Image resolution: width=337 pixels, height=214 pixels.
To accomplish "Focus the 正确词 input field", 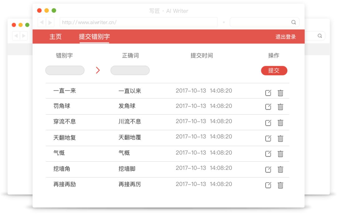I will coord(130,70).
